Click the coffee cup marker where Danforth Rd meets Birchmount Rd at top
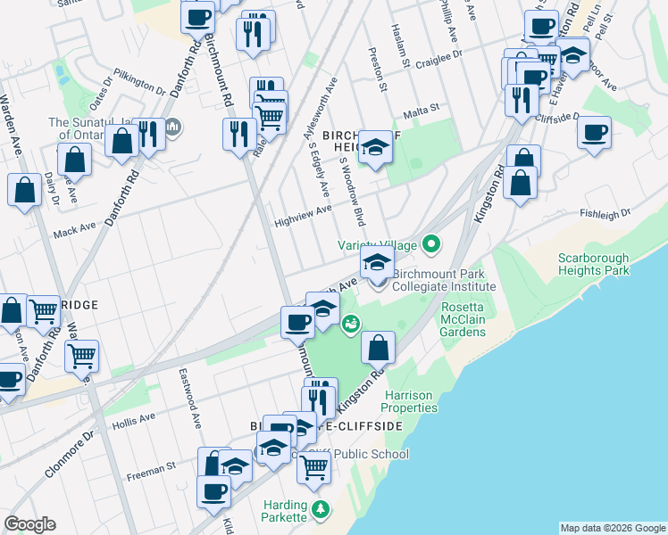 197,19
